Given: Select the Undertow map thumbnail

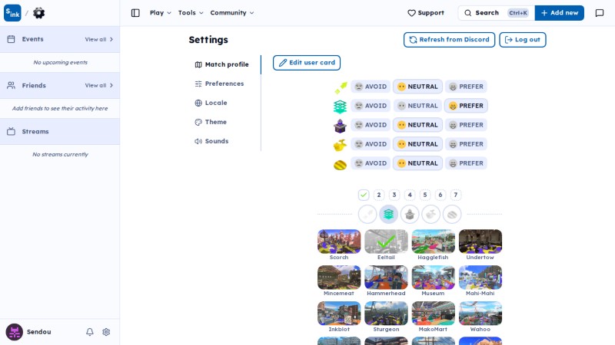Looking at the screenshot, I should coord(480,242).
